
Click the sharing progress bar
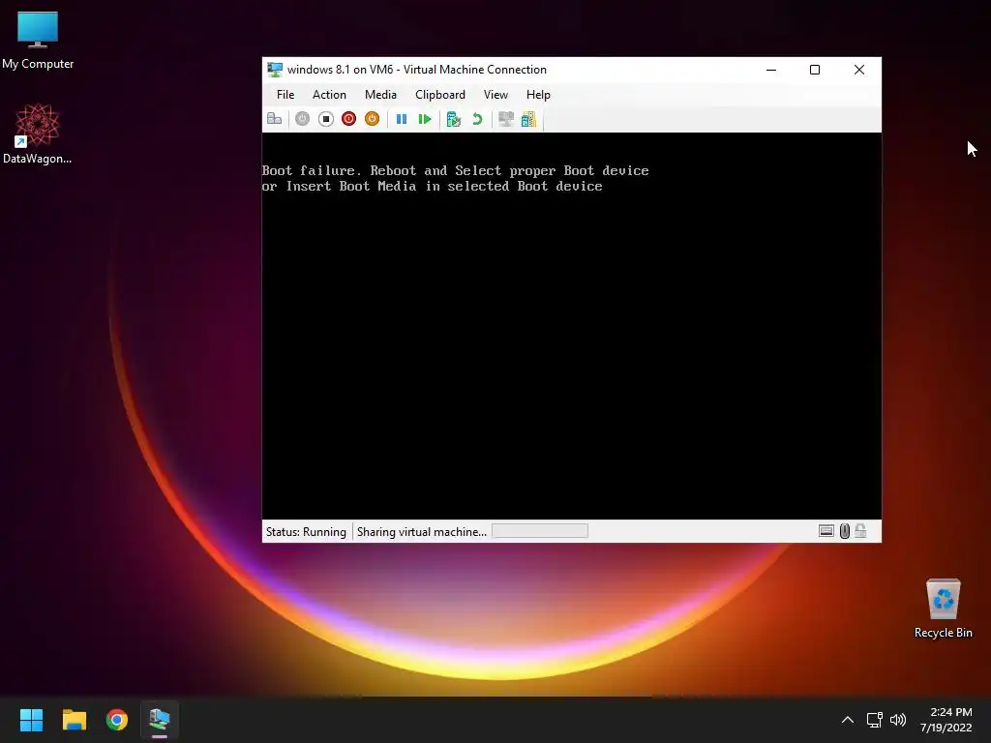[540, 531]
